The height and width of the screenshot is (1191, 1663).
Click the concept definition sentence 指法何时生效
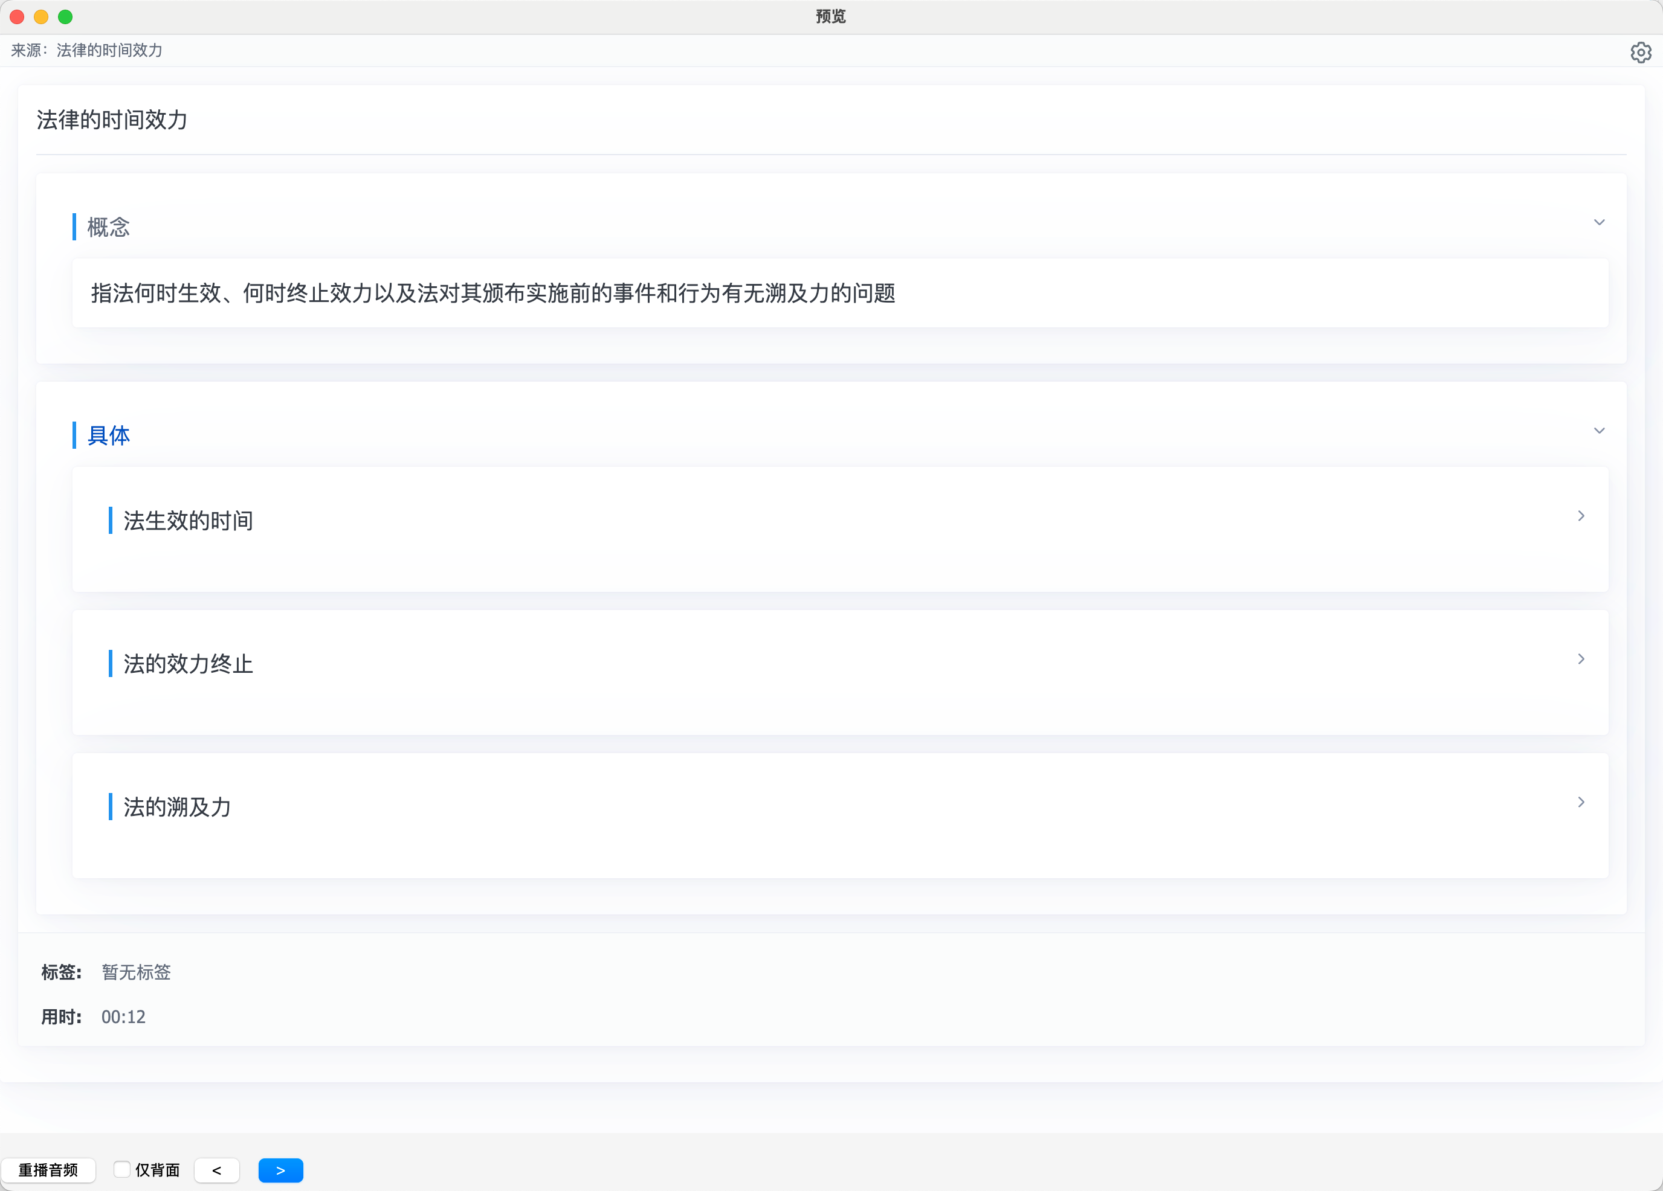coord(492,293)
